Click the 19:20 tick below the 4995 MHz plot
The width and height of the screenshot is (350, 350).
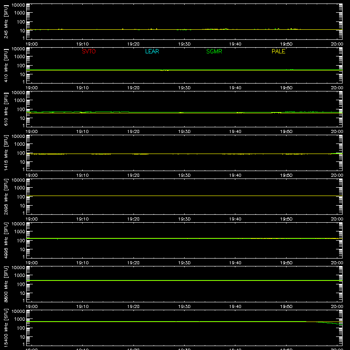pos(133,263)
